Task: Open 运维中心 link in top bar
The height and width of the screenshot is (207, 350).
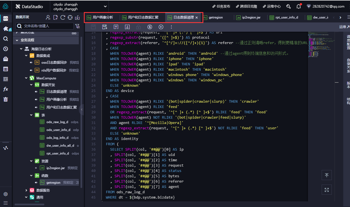Action: pyautogui.click(x=272, y=6)
